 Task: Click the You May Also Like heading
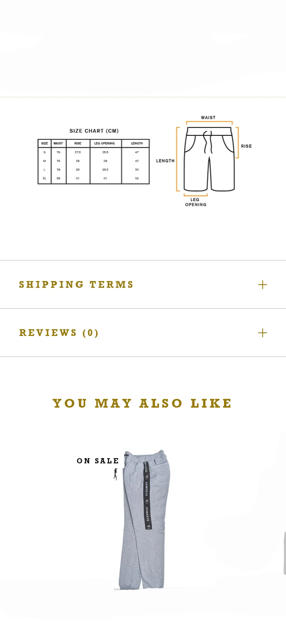click(x=142, y=403)
